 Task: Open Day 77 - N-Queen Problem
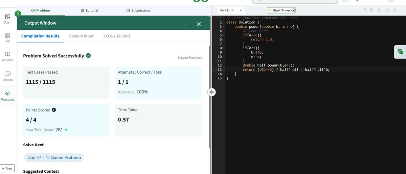[x=54, y=157]
